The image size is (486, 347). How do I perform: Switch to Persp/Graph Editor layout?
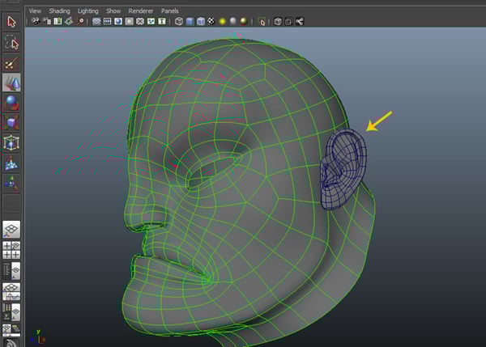[11, 291]
